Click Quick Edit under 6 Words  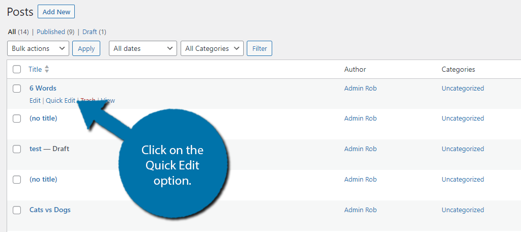(x=61, y=100)
